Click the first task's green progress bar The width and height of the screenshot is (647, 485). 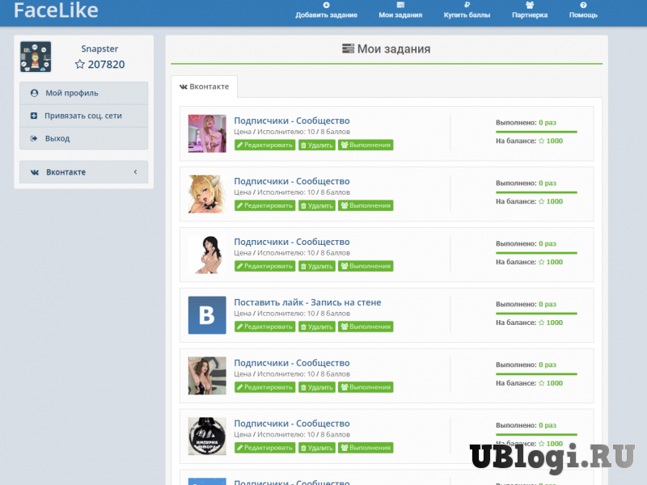pos(536,131)
